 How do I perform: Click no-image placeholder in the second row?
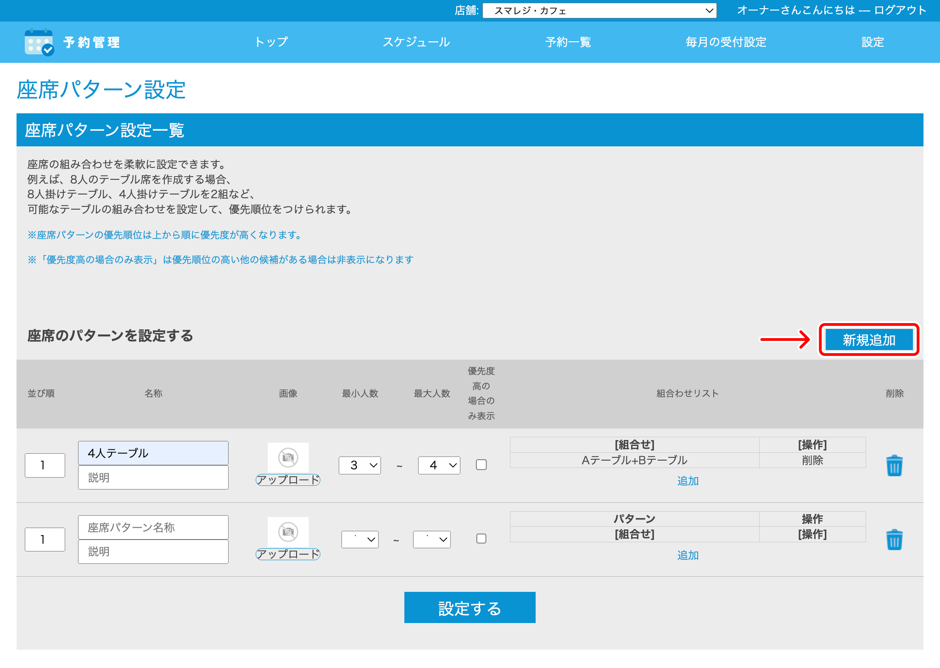[288, 532]
